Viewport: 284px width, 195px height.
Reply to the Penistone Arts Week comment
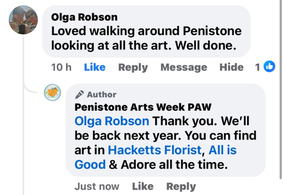tap(181, 186)
